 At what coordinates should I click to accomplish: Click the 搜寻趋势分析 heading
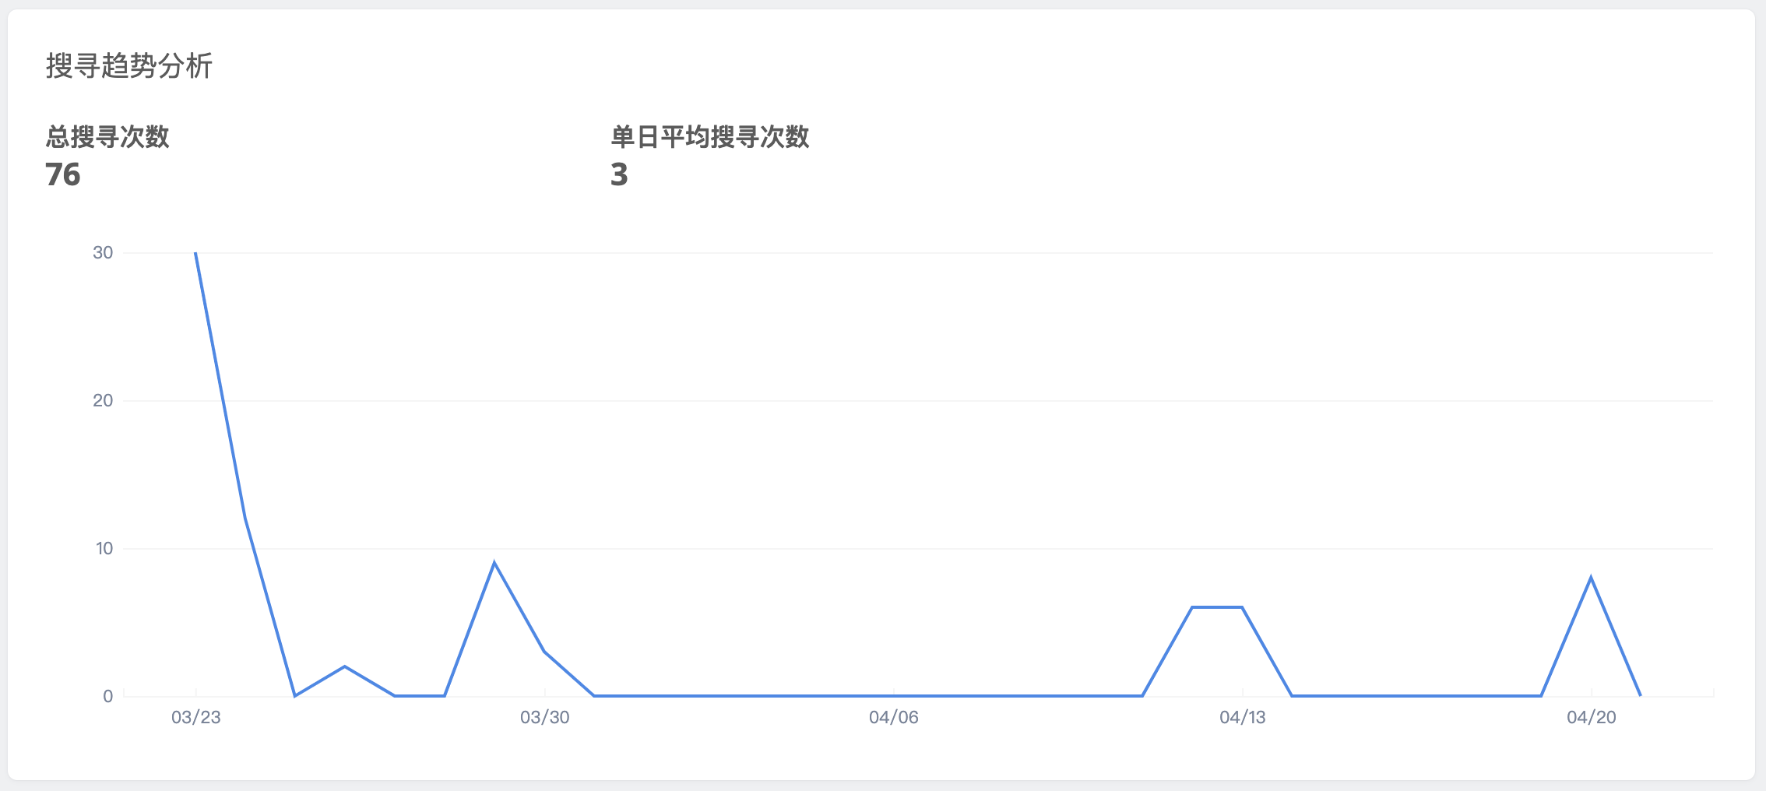pyautogui.click(x=129, y=65)
